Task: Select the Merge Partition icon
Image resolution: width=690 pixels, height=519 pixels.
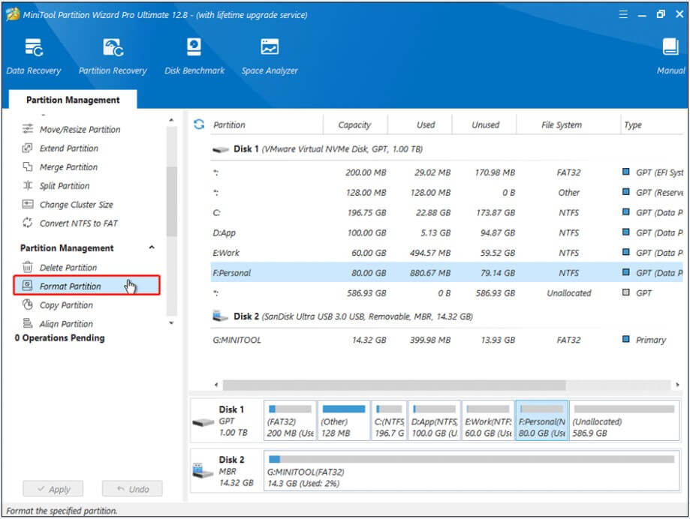Action: click(x=27, y=166)
